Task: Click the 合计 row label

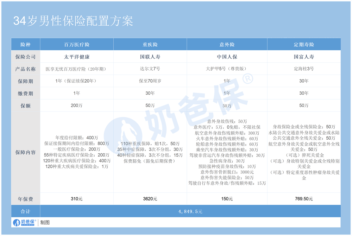Action: (26, 211)
